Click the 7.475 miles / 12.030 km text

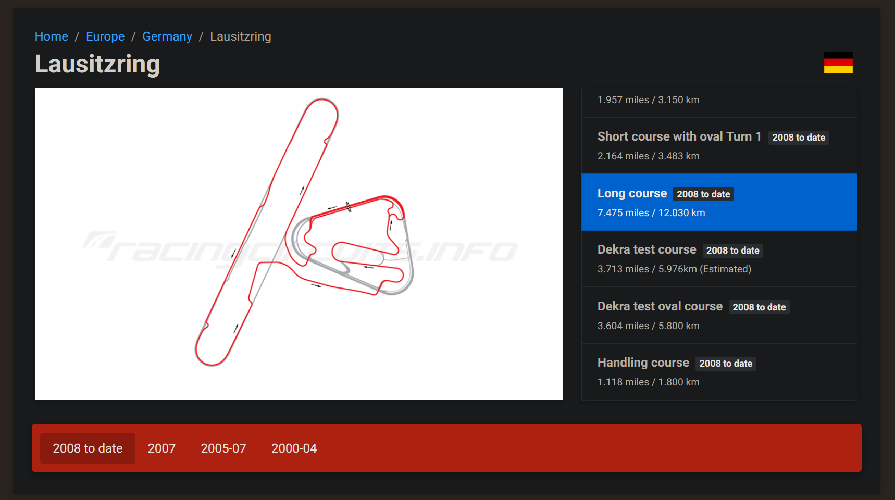(x=651, y=213)
